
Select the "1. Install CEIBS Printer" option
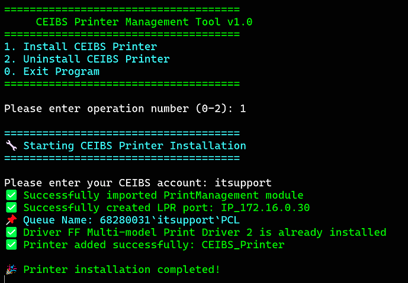(x=81, y=47)
